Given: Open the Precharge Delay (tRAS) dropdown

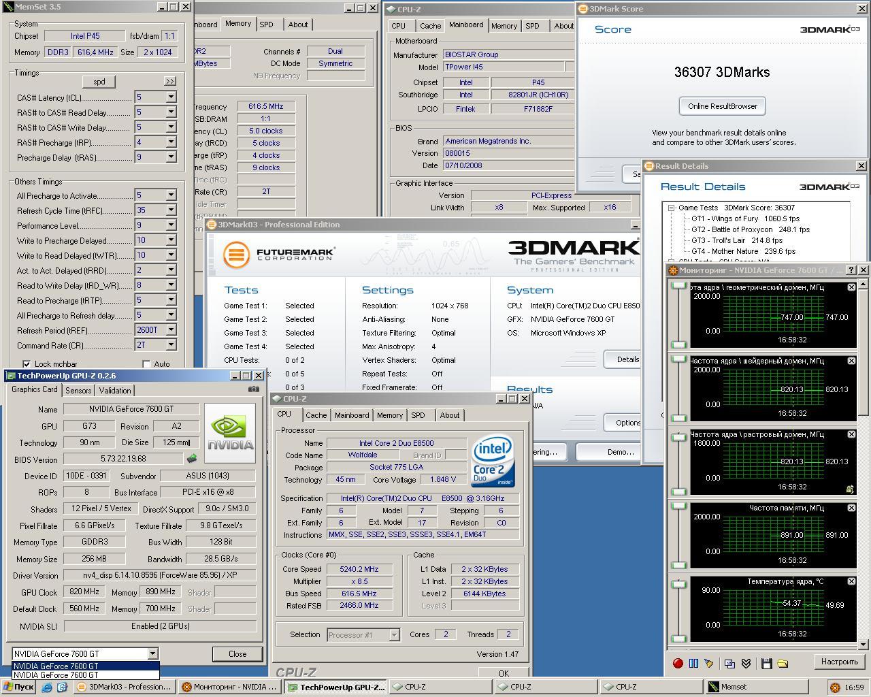Looking at the screenshot, I should [x=171, y=157].
